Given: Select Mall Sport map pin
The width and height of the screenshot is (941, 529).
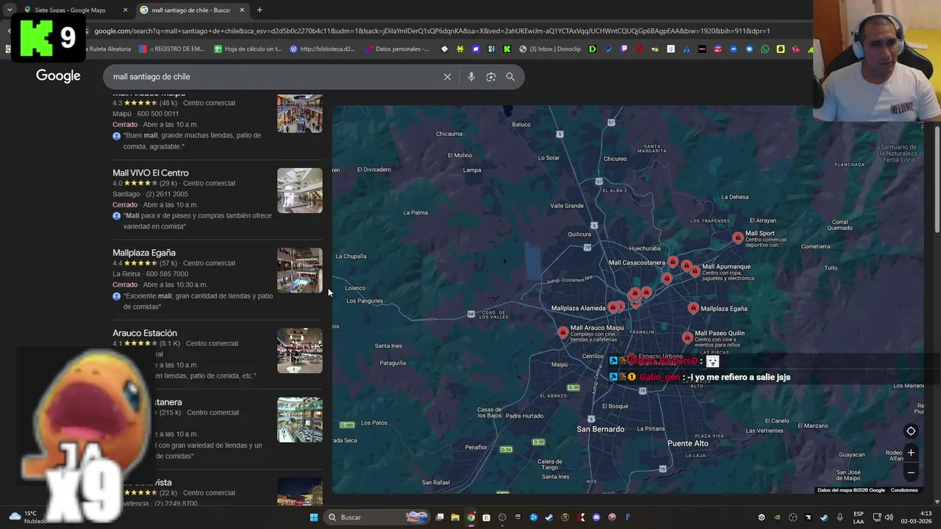Looking at the screenshot, I should [x=738, y=237].
